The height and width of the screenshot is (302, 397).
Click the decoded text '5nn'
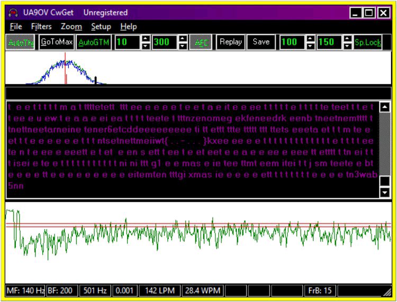[16, 186]
